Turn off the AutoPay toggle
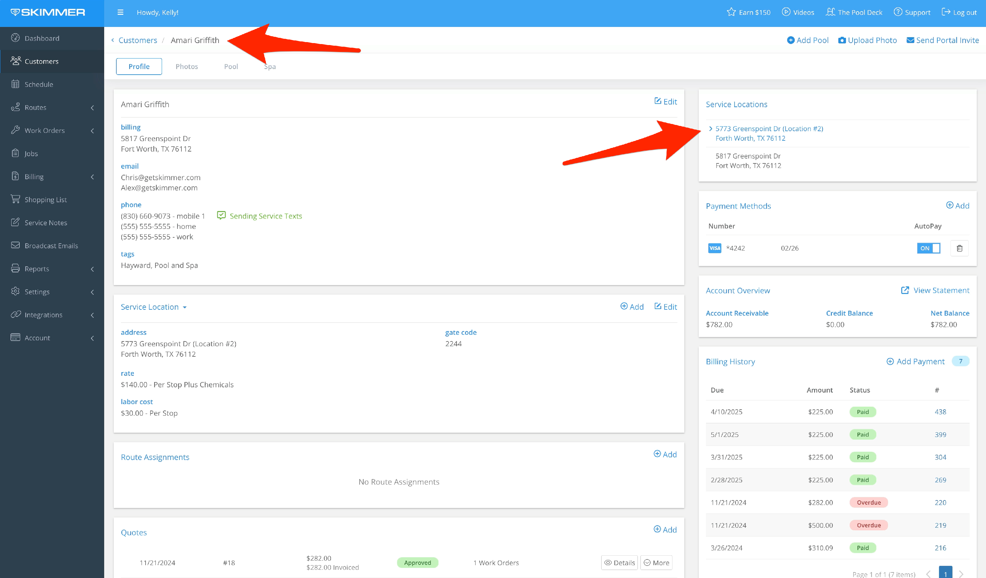Viewport: 986px width, 578px height. (x=928, y=248)
